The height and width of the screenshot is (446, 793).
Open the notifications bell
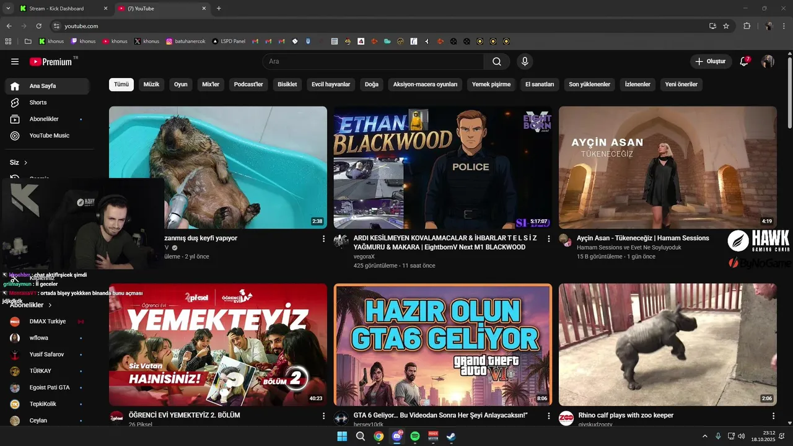(745, 61)
